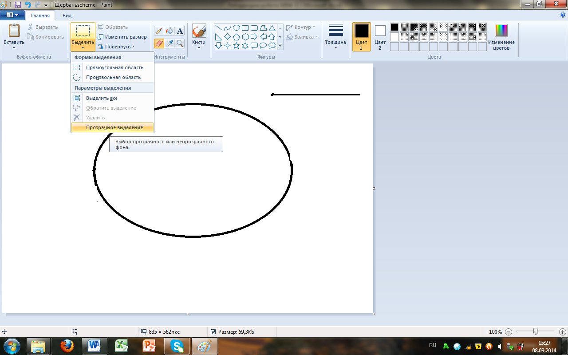Open the Вставить dropdown arrow

click(14, 47)
